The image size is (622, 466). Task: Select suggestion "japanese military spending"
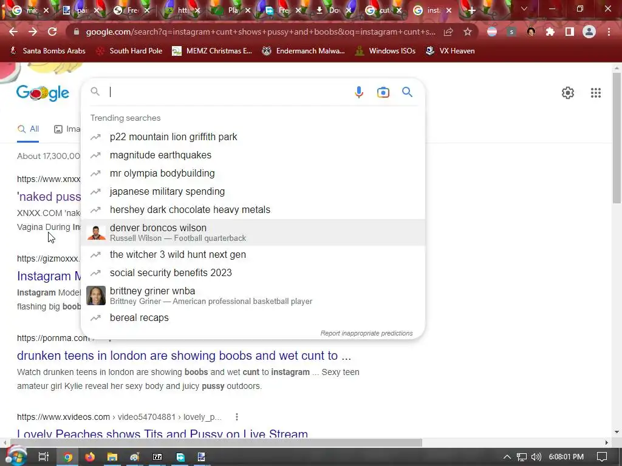253,191
